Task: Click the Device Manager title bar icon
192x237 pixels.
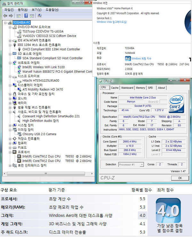Action: pos(4,3)
